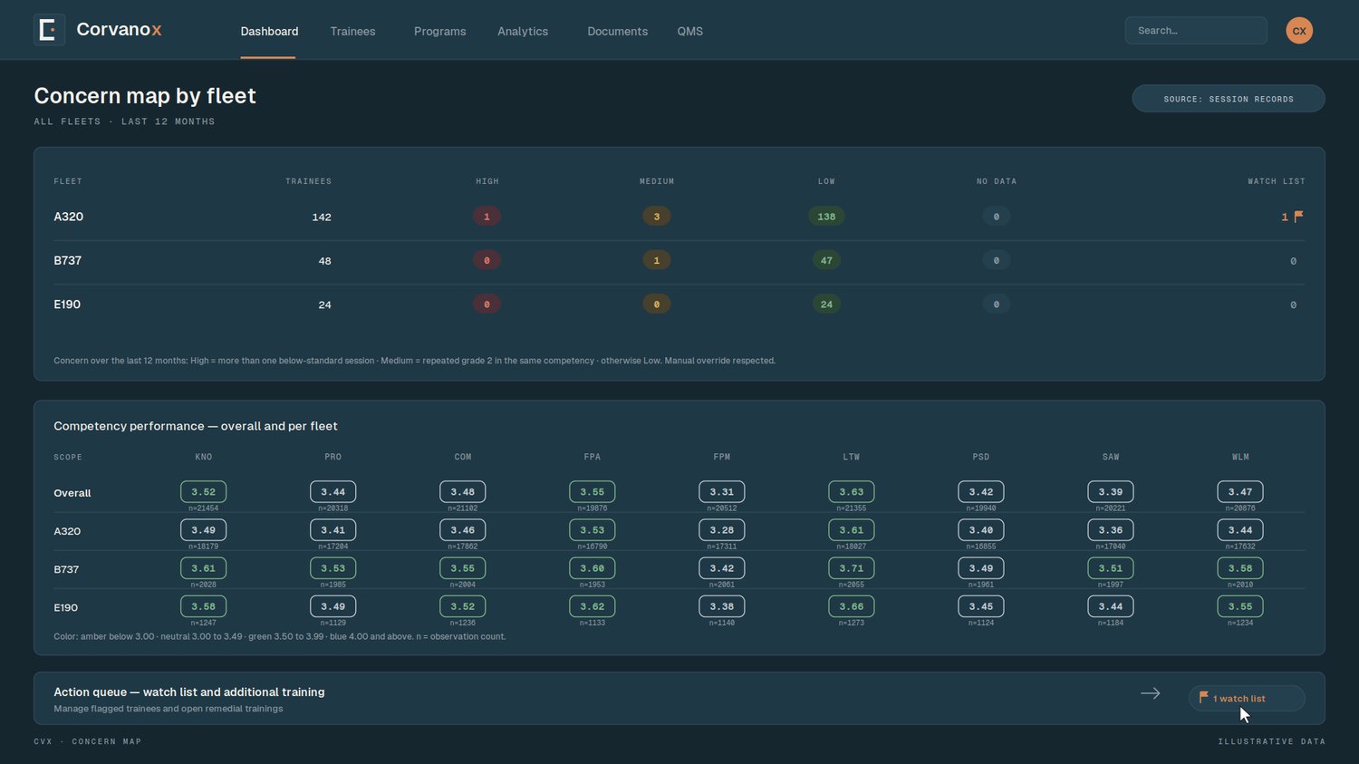Click the NO DATA column header
The height and width of the screenshot is (764, 1359).
(x=997, y=181)
